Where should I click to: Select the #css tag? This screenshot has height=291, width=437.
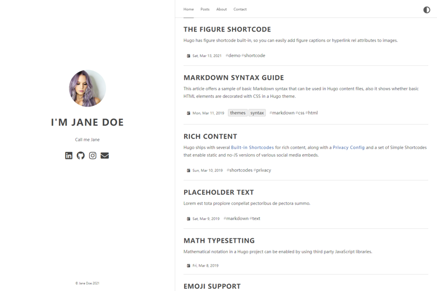coord(300,113)
